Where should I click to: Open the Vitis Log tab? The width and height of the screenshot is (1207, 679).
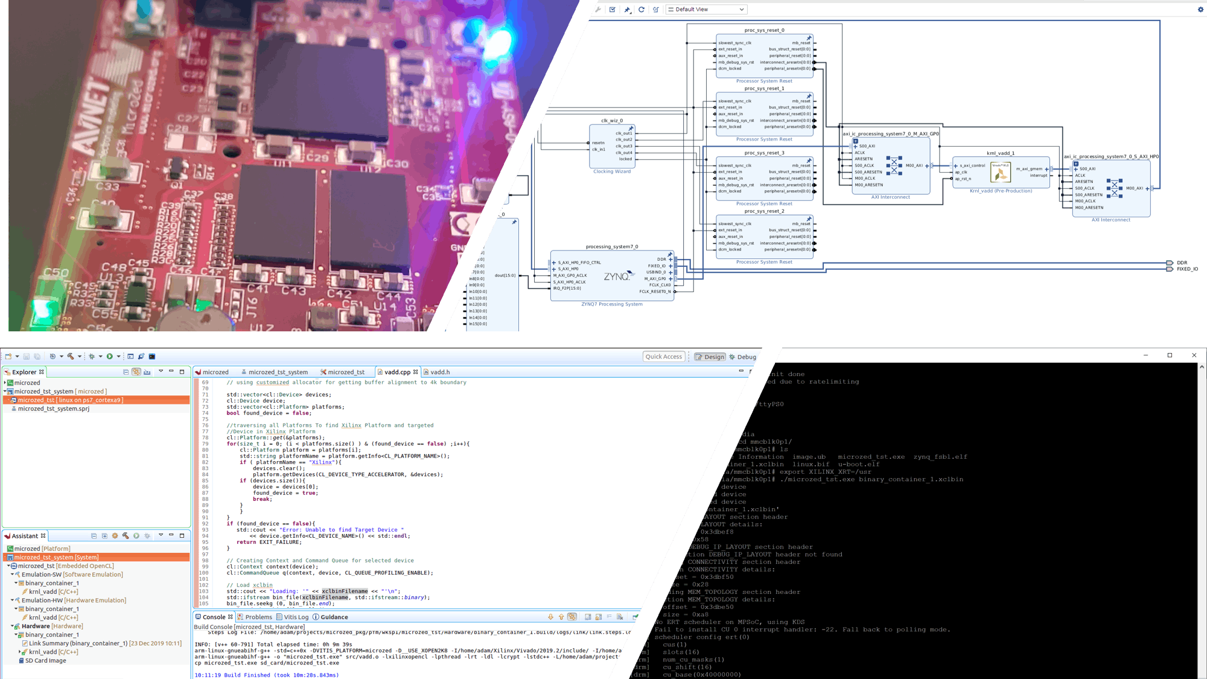tap(295, 617)
